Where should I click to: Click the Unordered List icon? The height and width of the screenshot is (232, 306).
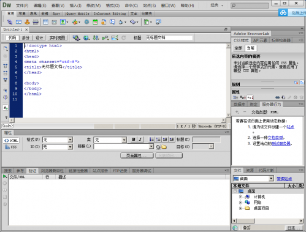pyautogui.click(x=151, y=140)
